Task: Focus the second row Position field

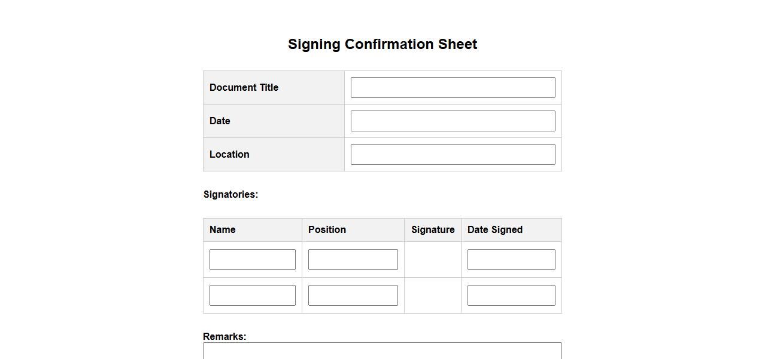Action: [x=353, y=296]
